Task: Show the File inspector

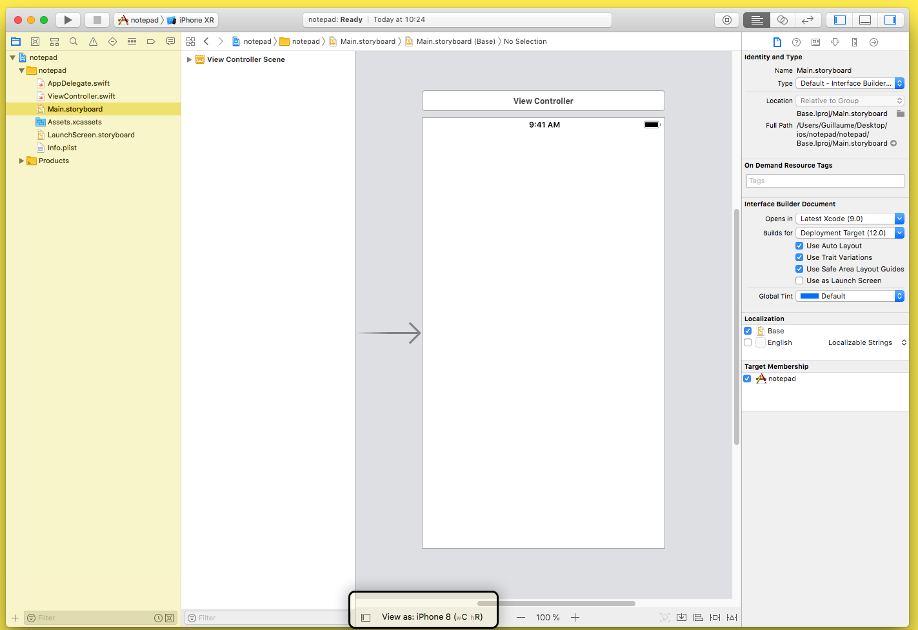Action: [x=777, y=42]
